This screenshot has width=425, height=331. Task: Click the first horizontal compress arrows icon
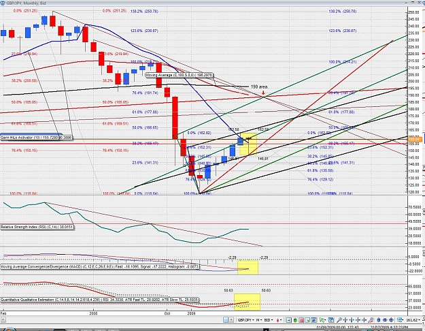(345, 320)
